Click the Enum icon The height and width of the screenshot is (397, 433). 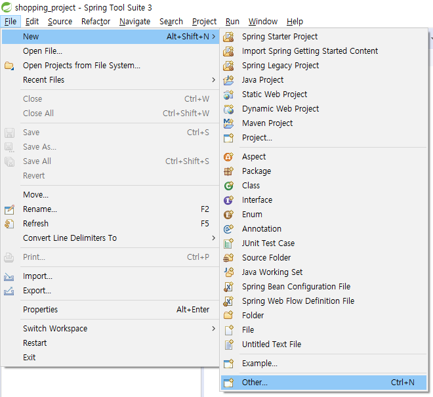[x=228, y=215]
